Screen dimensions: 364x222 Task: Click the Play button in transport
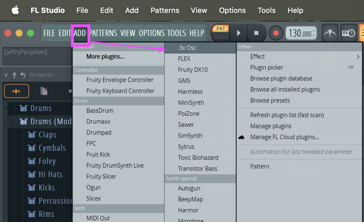coord(239,33)
